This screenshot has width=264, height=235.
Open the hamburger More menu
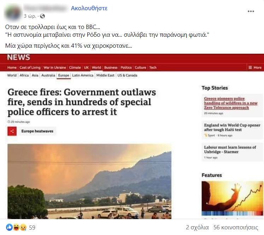click(x=255, y=67)
